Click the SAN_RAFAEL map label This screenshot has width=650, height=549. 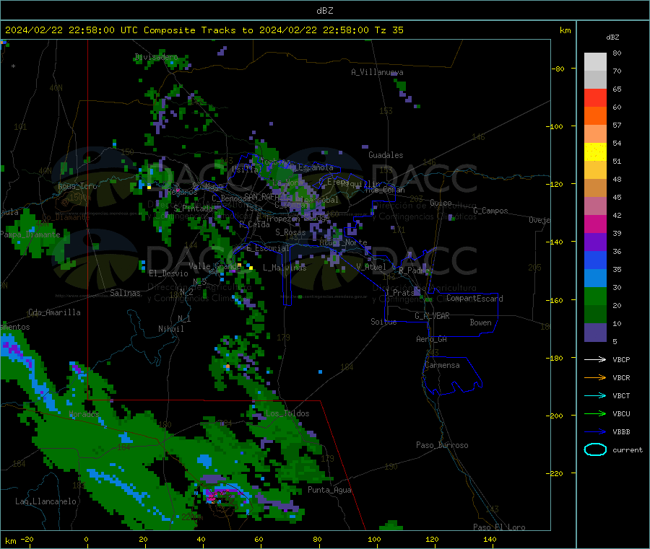pyautogui.click(x=265, y=196)
